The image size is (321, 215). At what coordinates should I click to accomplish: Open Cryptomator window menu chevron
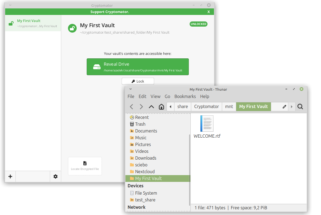pos(10,5)
